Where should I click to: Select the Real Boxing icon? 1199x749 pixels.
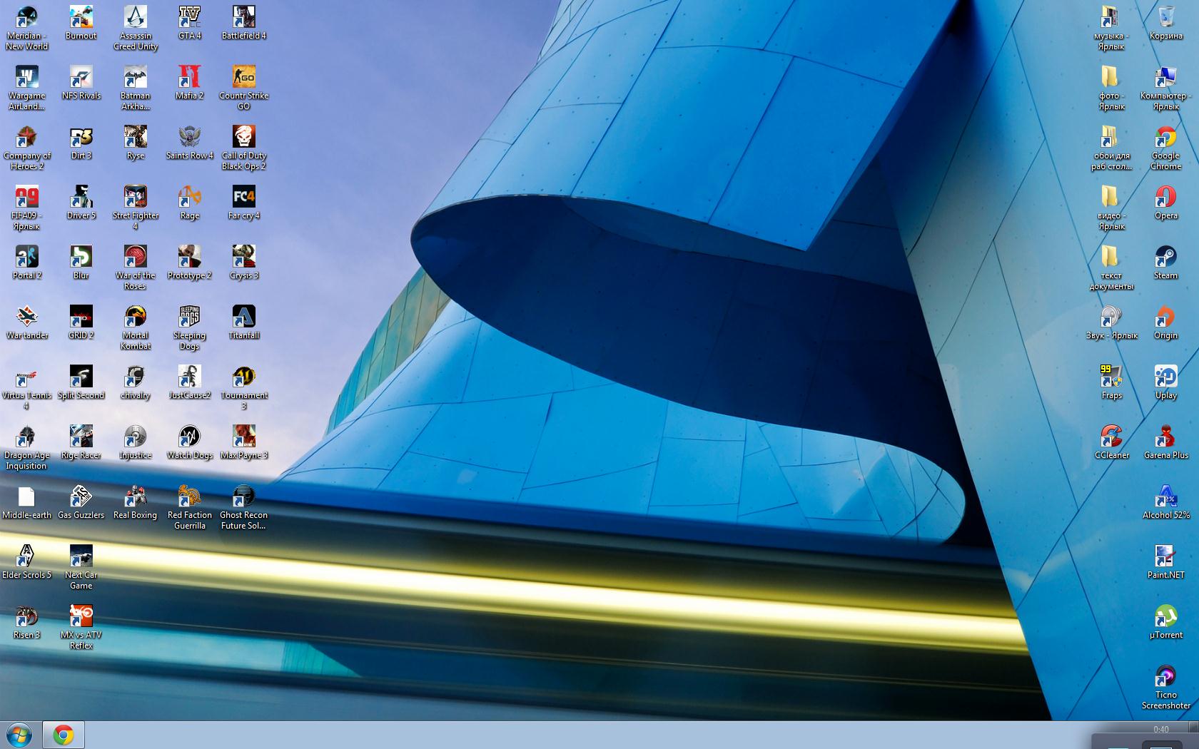click(x=136, y=502)
